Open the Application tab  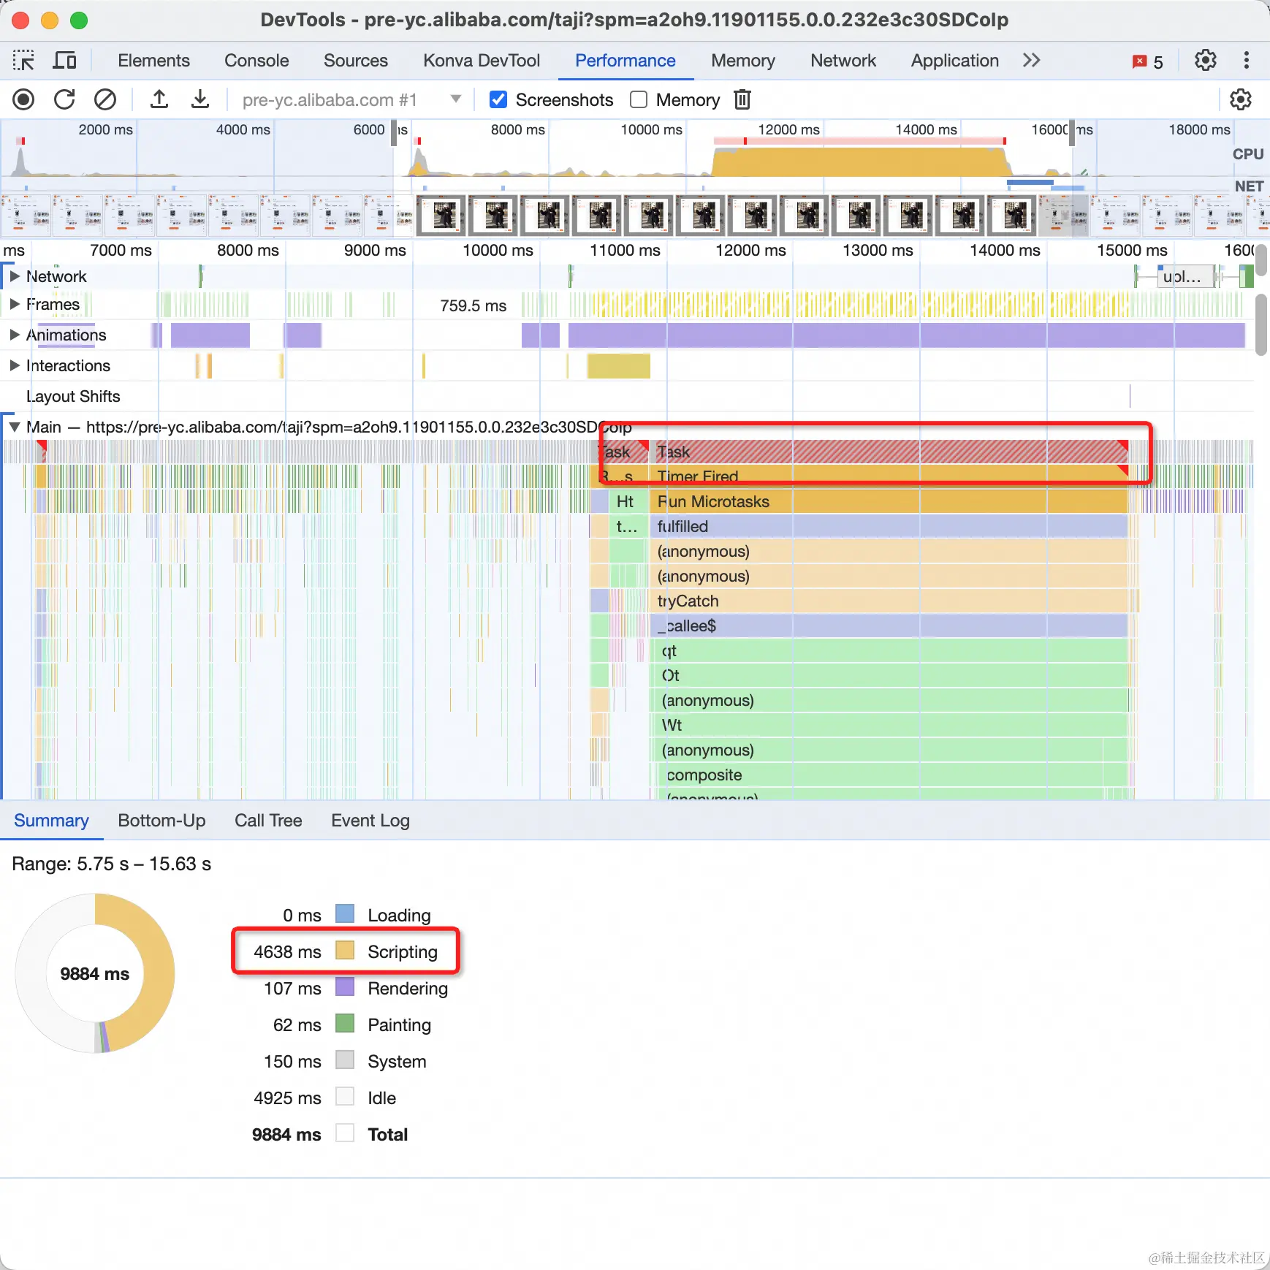[x=955, y=61]
